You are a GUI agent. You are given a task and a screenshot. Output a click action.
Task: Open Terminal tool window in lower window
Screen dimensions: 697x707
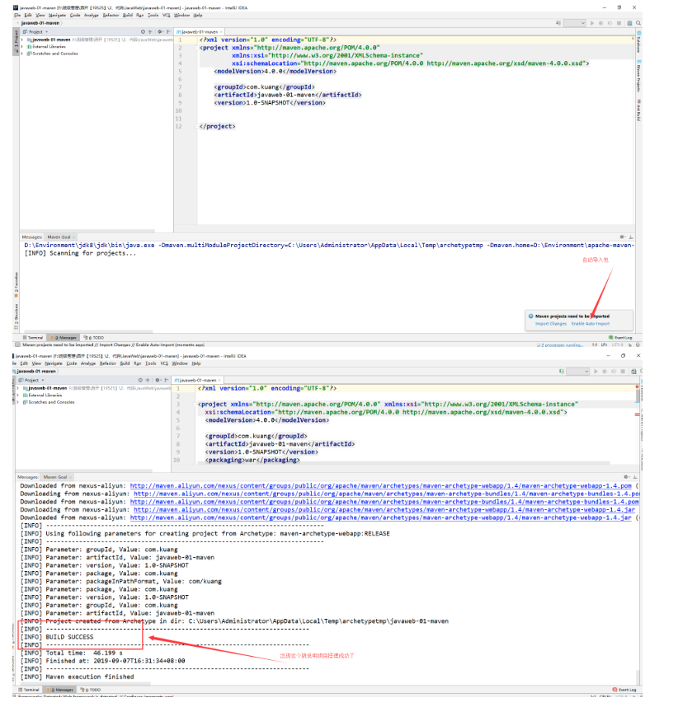[29, 690]
